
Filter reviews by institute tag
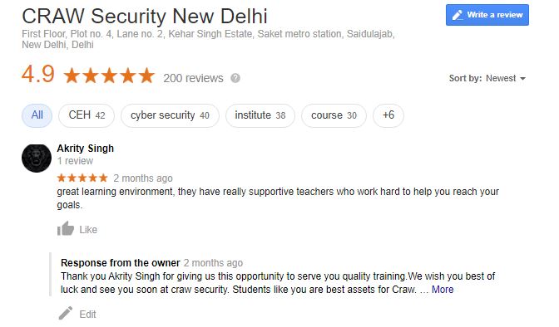[260, 115]
